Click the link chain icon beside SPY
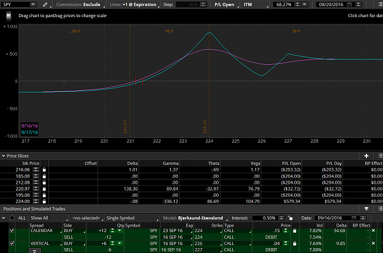The image size is (383, 253). 45,4
